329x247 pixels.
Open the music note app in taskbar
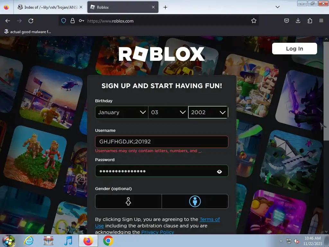pyautogui.click(x=68, y=241)
